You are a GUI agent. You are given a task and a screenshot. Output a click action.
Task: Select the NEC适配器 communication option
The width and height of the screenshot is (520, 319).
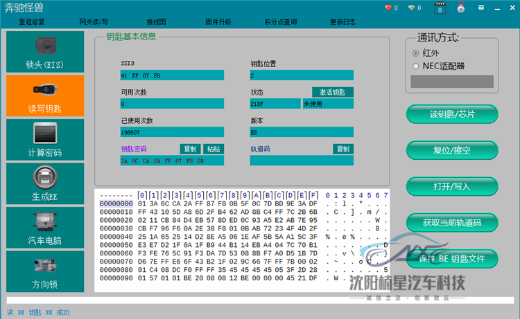[x=416, y=66]
